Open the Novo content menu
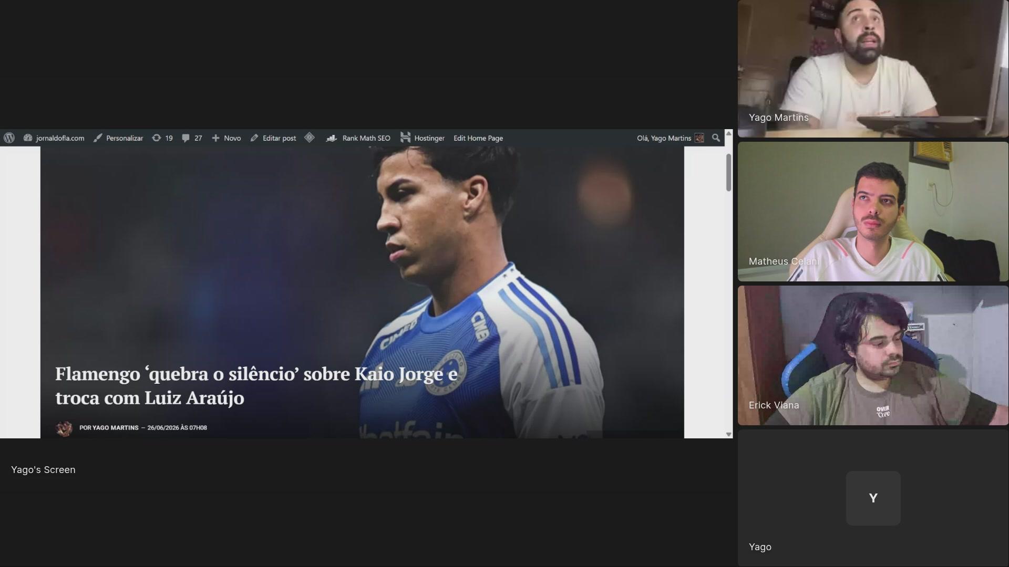This screenshot has width=1009, height=567. click(x=226, y=138)
